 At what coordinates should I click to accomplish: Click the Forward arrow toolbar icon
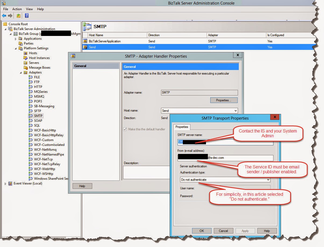[x=10, y=16]
